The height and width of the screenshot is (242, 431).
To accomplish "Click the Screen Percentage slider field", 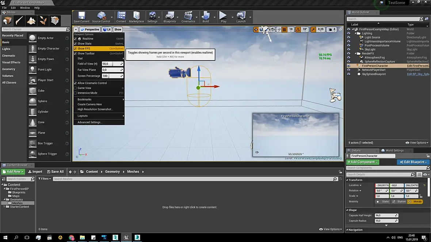I will 112,76.
